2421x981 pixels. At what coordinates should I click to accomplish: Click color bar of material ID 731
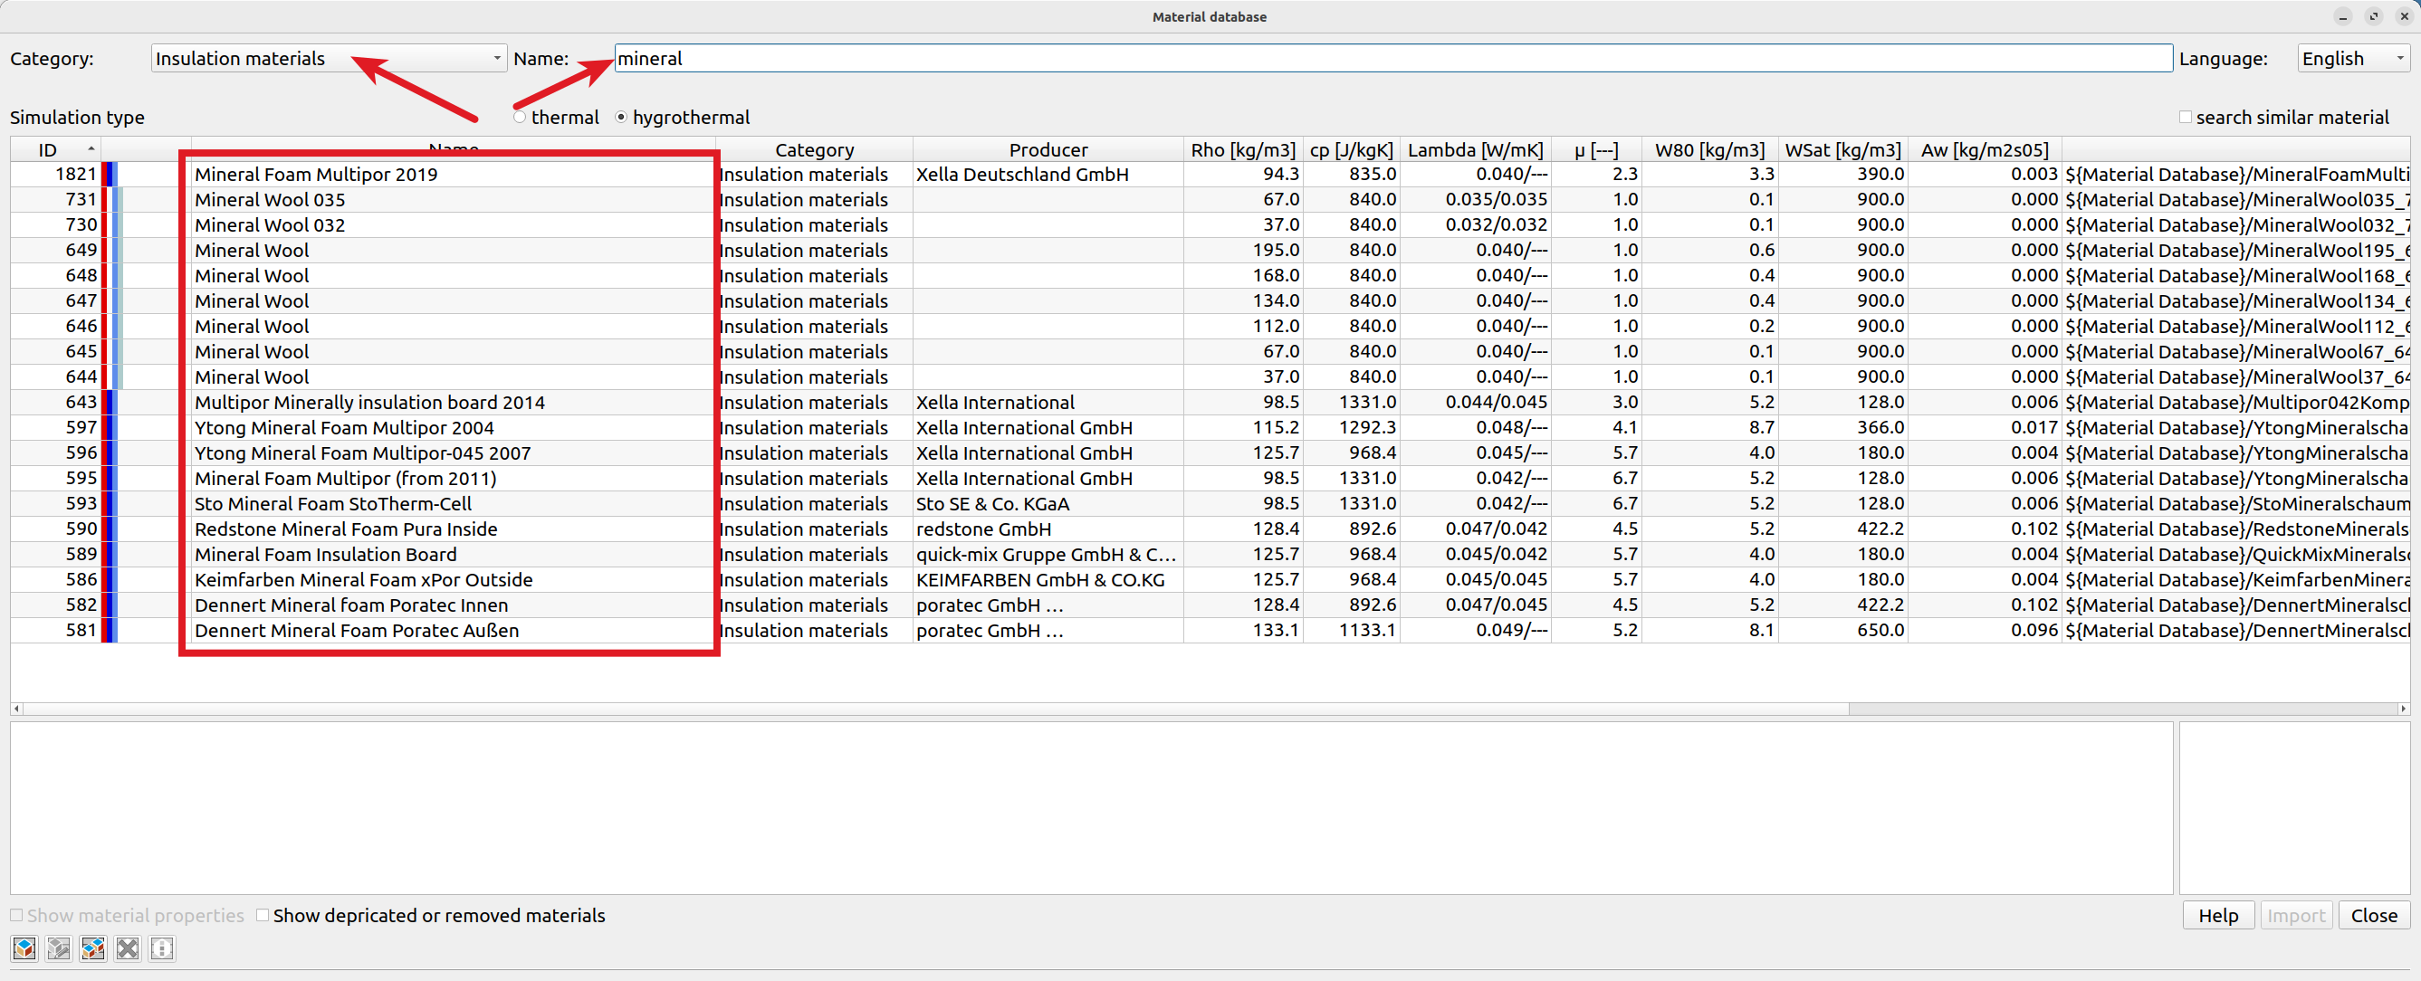pyautogui.click(x=113, y=199)
